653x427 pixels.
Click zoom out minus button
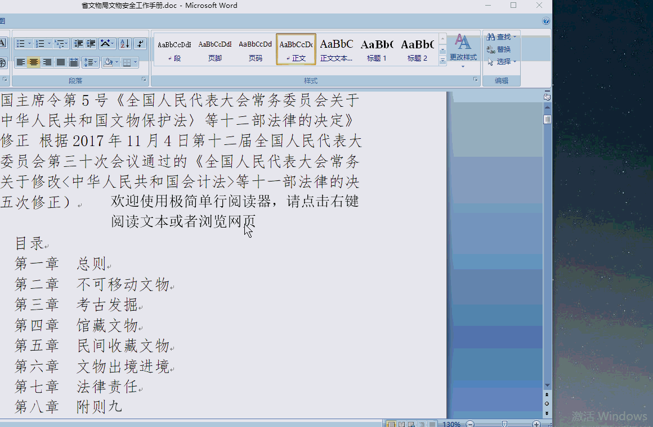coord(470,424)
